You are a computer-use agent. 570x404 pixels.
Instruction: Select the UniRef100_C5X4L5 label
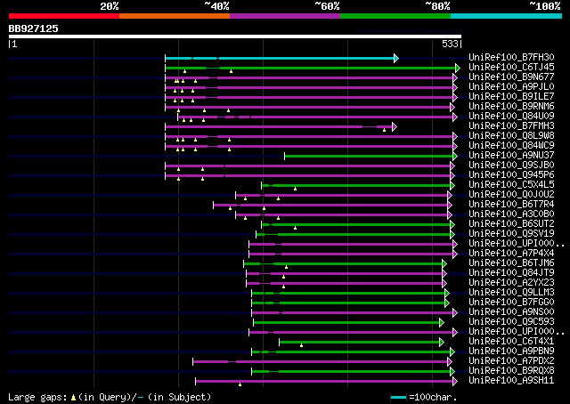[x=511, y=184]
